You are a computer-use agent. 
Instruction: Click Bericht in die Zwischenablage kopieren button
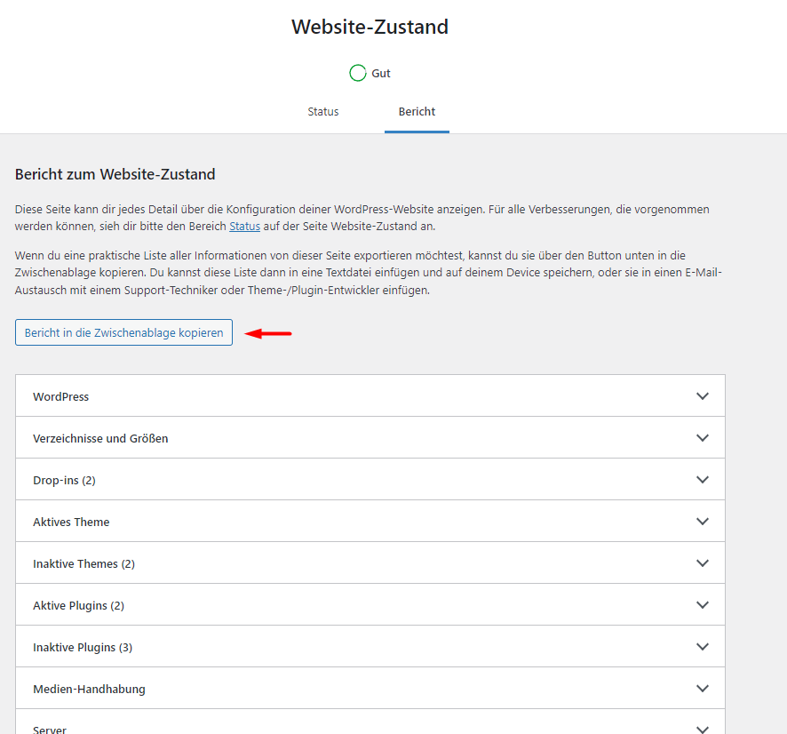pos(123,332)
